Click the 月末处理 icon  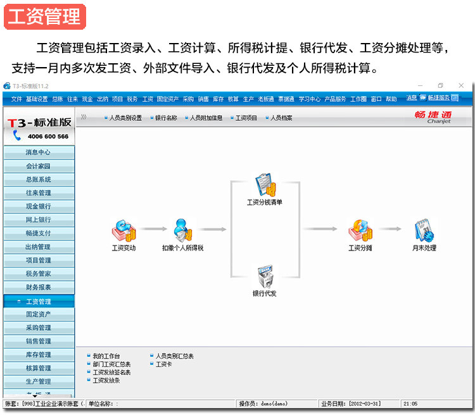pos(424,232)
